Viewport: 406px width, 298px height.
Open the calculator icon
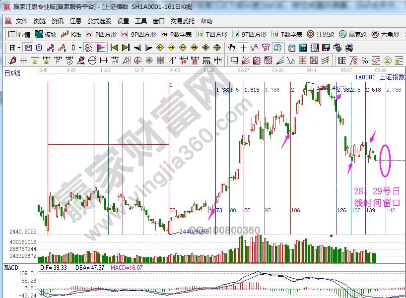303,48
